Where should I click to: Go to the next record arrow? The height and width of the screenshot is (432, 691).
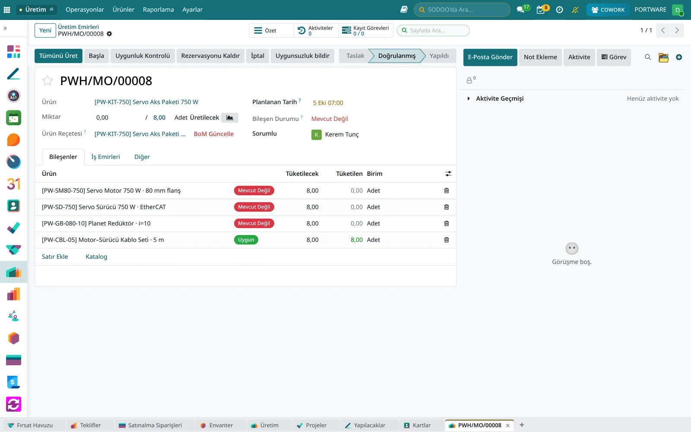point(677,30)
